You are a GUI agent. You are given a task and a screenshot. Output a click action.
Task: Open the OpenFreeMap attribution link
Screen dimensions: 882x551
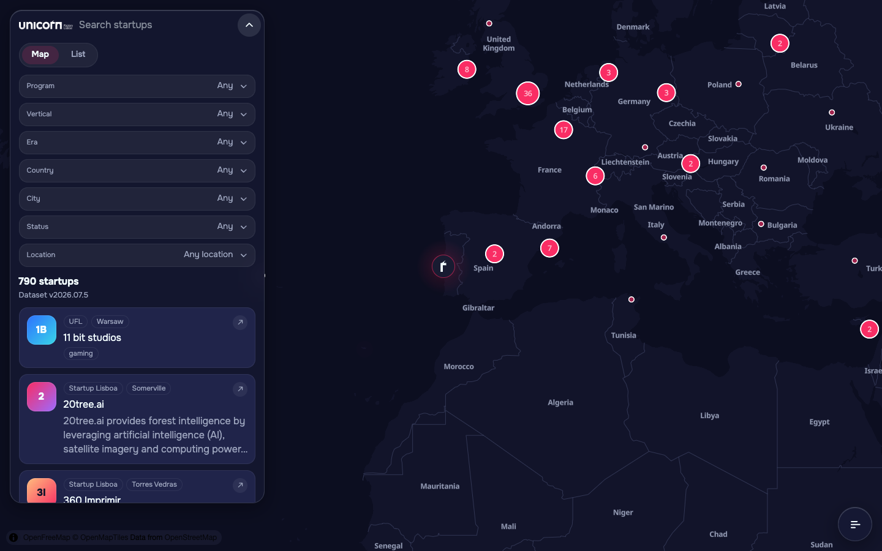(47, 538)
